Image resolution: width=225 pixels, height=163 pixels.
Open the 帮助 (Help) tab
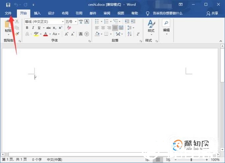[x=135, y=13]
